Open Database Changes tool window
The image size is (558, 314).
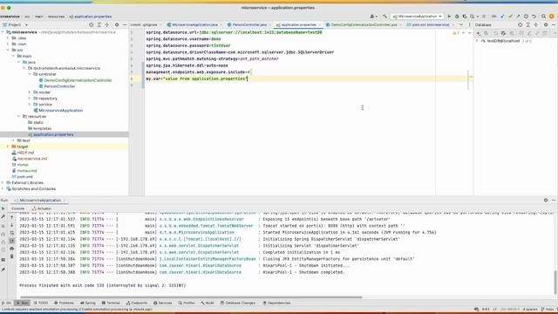pos(238,303)
